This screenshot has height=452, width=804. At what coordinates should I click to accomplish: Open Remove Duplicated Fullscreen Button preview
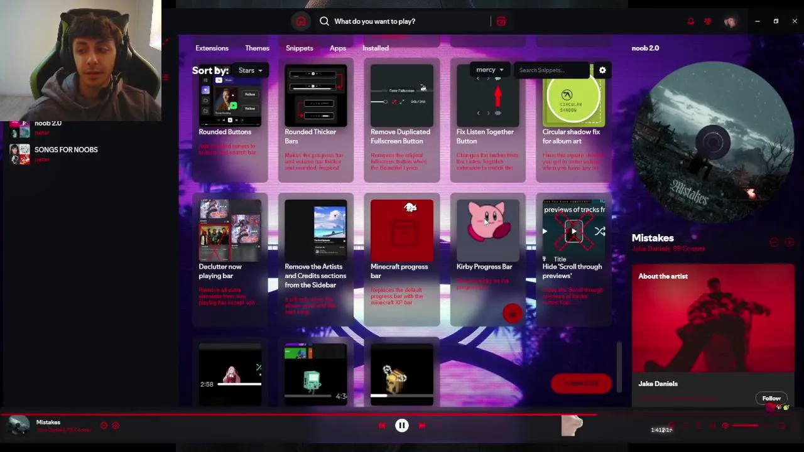pyautogui.click(x=402, y=95)
